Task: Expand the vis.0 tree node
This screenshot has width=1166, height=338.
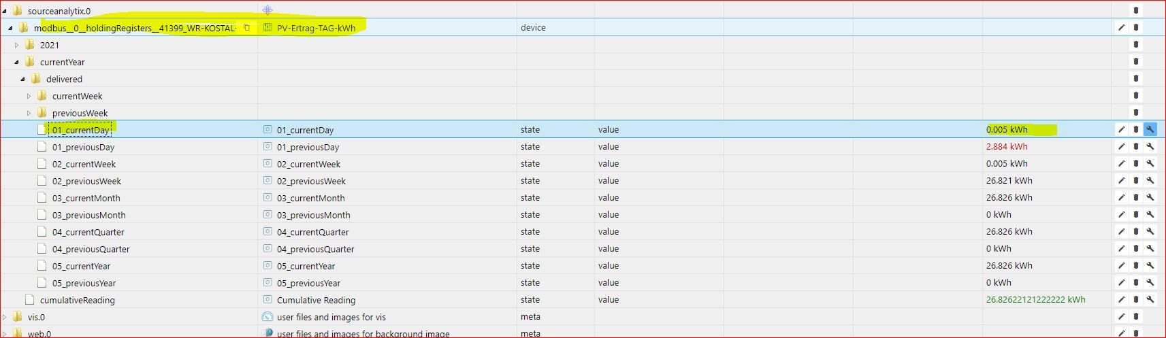Action: (5, 317)
